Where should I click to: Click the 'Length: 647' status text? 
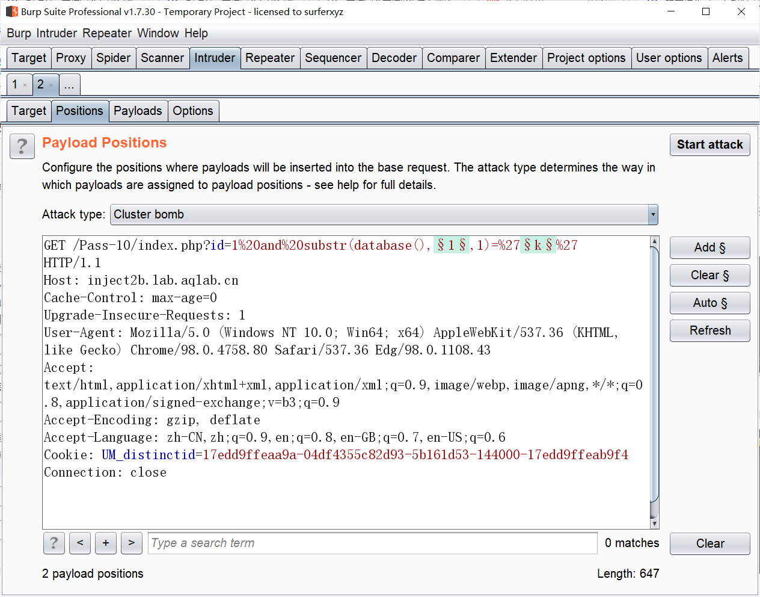point(628,574)
